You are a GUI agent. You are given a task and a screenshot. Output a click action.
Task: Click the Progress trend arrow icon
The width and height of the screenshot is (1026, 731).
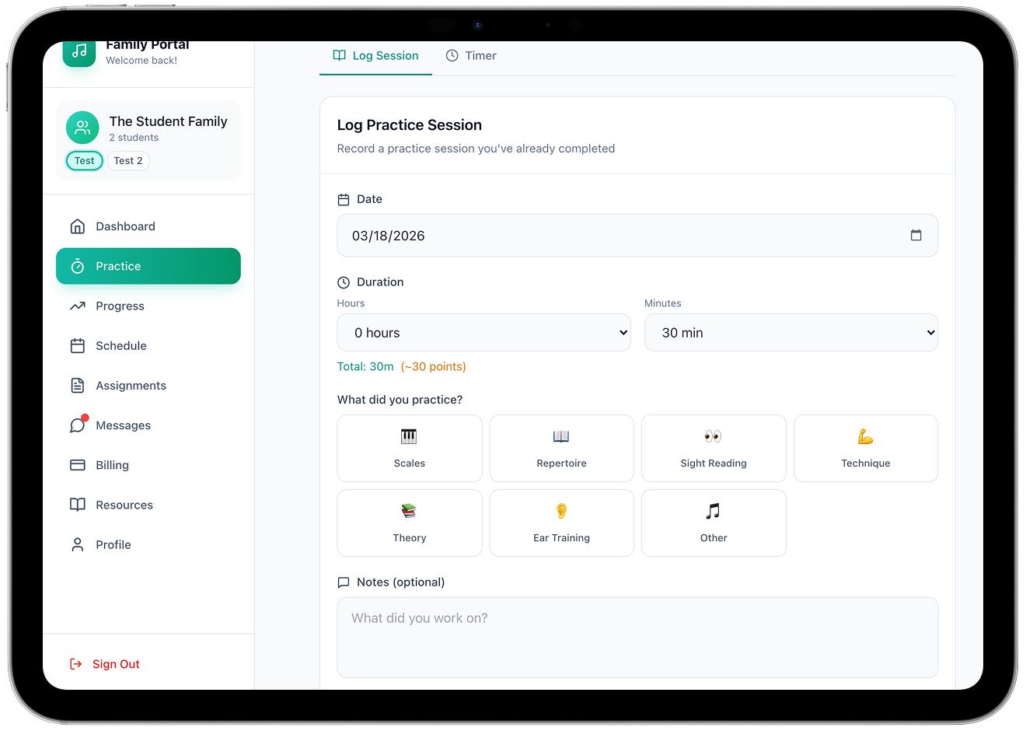click(78, 306)
